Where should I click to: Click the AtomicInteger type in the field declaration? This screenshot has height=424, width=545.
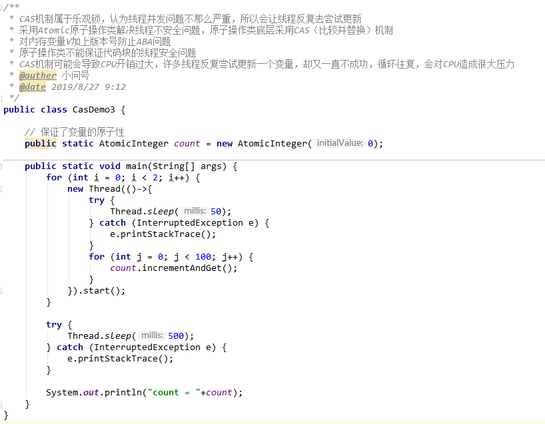133,144
